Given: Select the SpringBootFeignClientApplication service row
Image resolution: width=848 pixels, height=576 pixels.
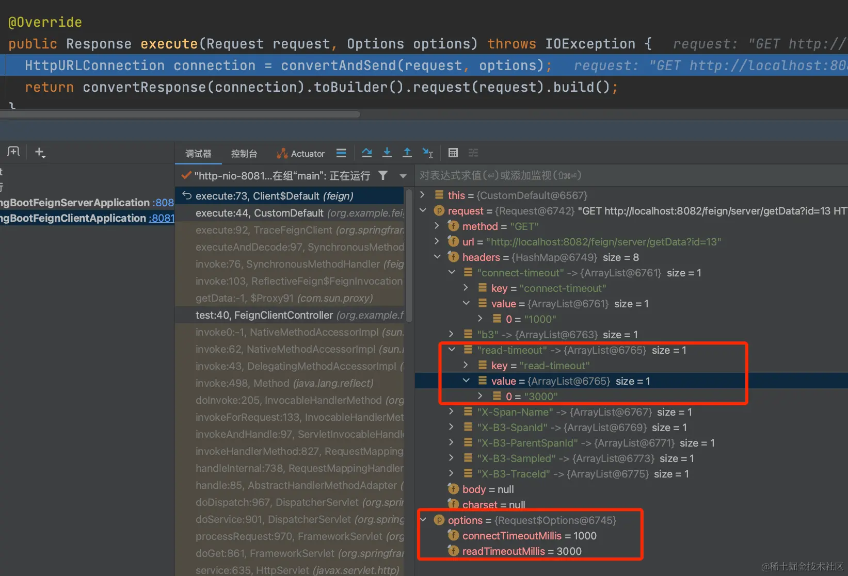Looking at the screenshot, I should (x=87, y=218).
